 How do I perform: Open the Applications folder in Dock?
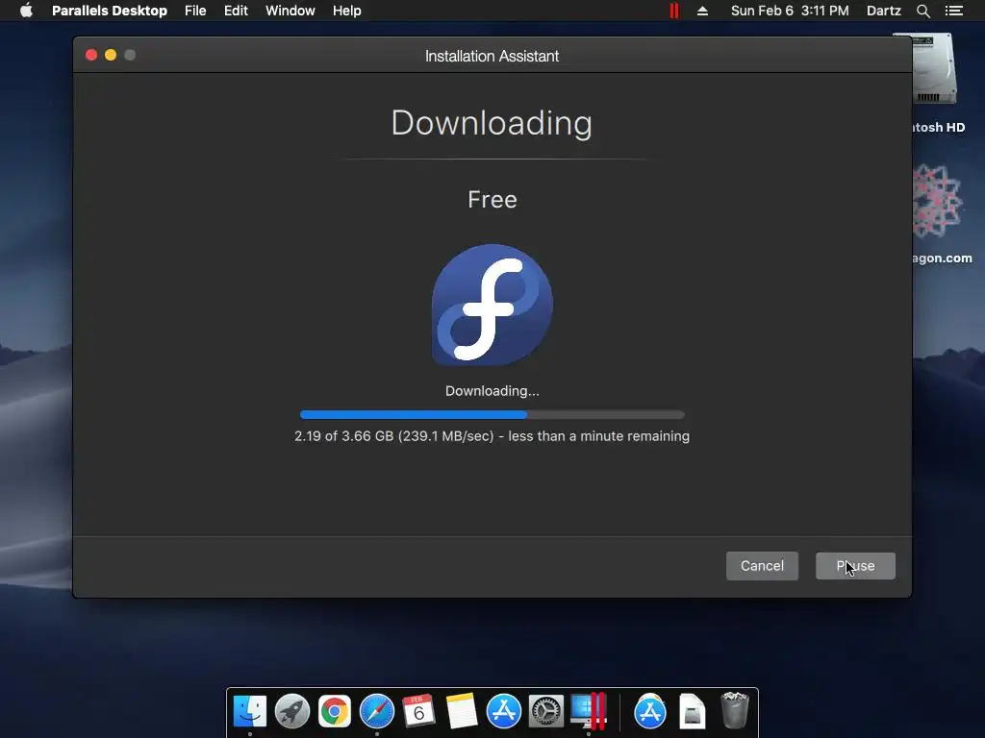[x=650, y=712]
